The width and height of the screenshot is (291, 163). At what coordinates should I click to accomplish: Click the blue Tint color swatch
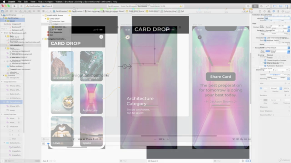tap(268, 51)
